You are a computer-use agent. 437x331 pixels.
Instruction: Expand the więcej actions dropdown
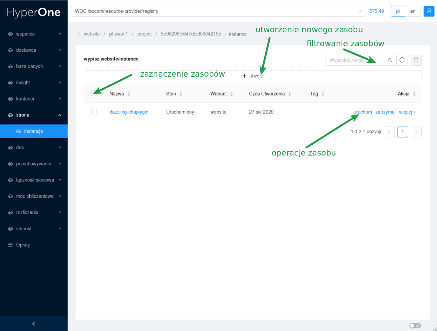407,112
